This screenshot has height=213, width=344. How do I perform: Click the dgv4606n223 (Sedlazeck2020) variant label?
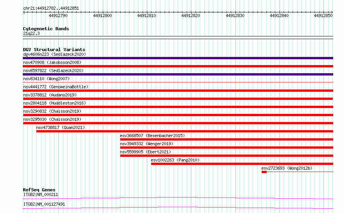point(54,54)
